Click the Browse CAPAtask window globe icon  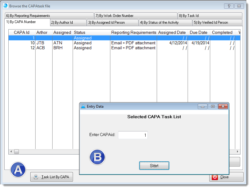coord(6,6)
